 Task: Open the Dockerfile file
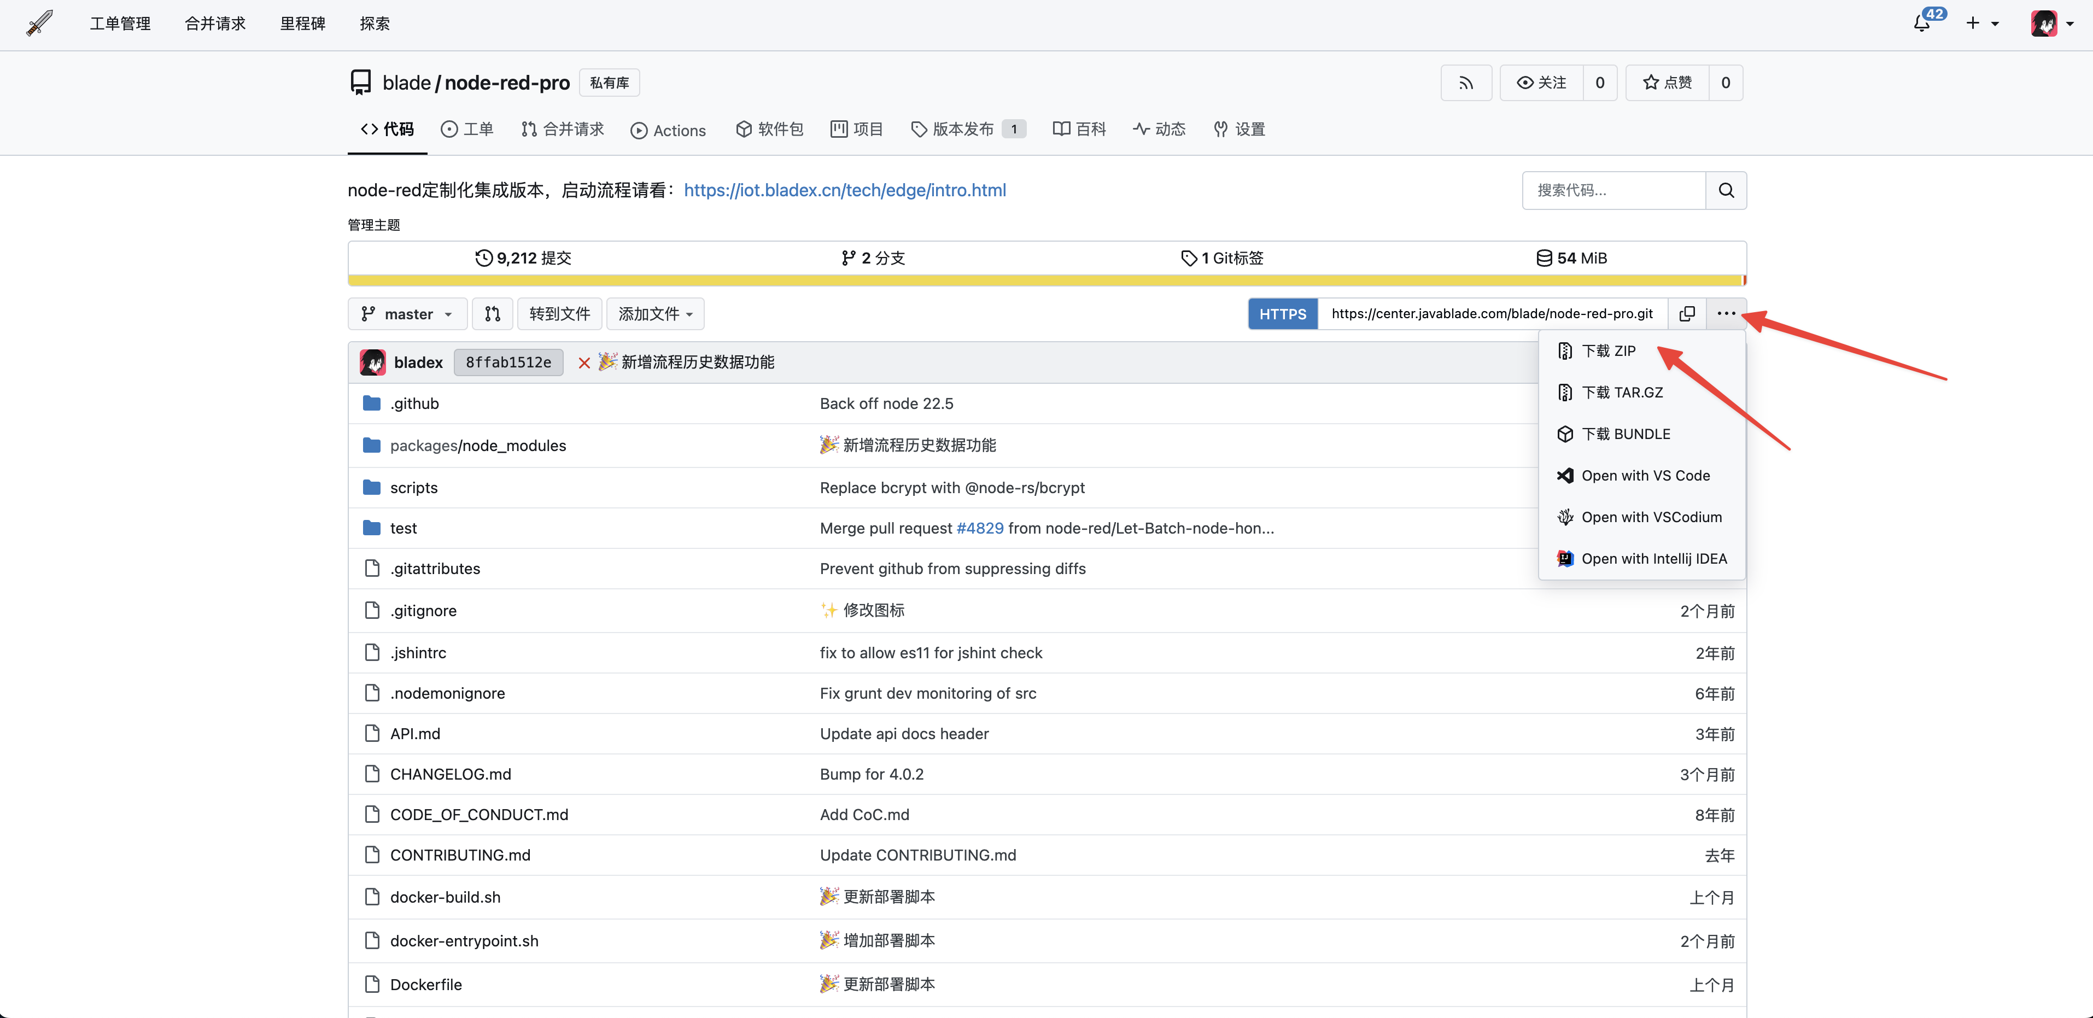tap(426, 985)
